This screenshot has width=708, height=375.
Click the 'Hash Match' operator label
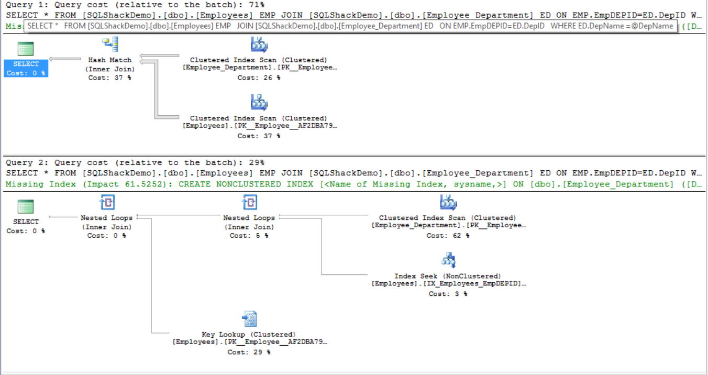coord(110,60)
